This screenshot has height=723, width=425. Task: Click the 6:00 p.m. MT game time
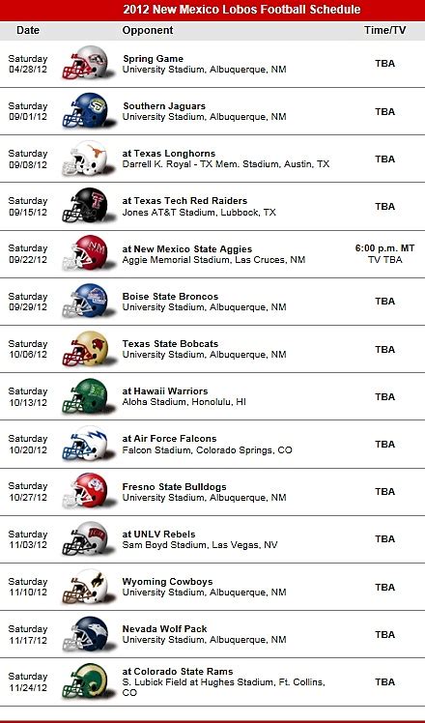click(x=384, y=248)
